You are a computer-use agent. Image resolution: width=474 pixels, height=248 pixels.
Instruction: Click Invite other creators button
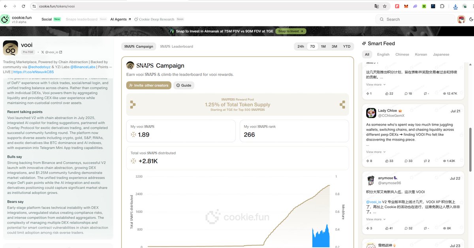(x=149, y=85)
